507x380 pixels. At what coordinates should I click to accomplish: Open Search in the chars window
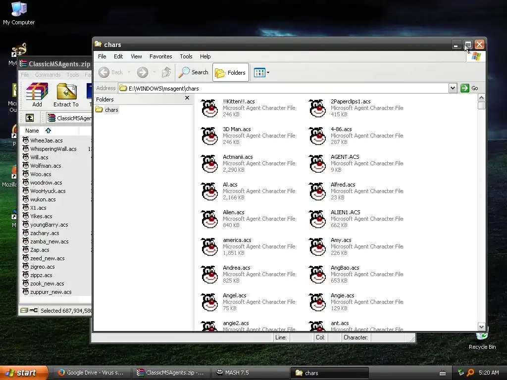[194, 72]
